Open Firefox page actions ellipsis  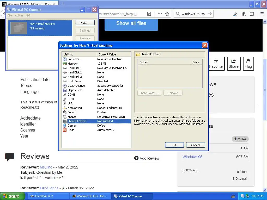160,14
